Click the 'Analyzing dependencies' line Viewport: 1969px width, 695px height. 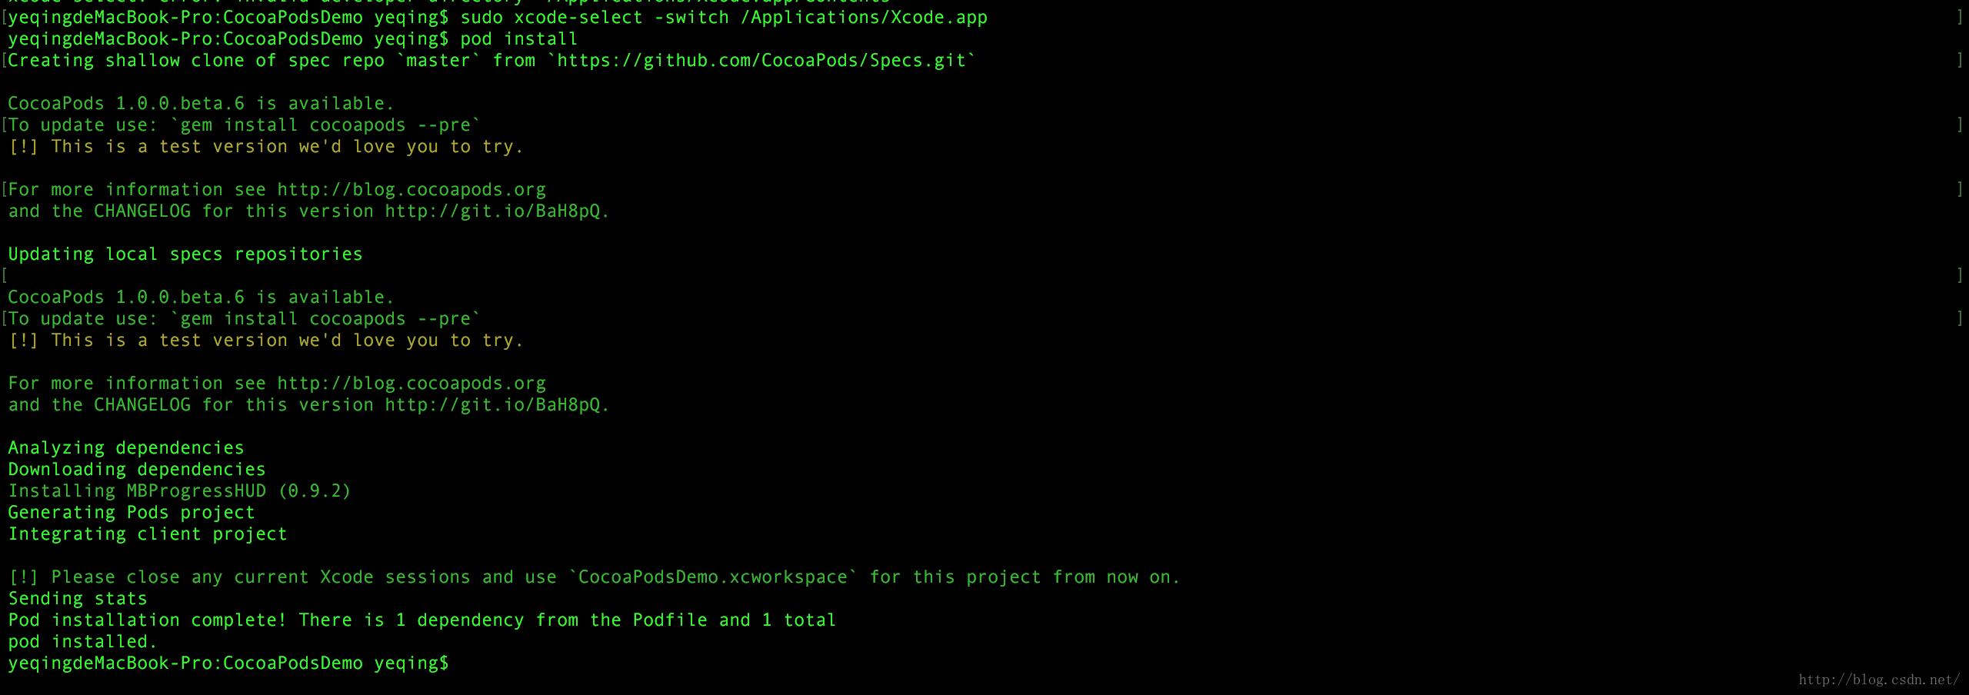tap(126, 448)
